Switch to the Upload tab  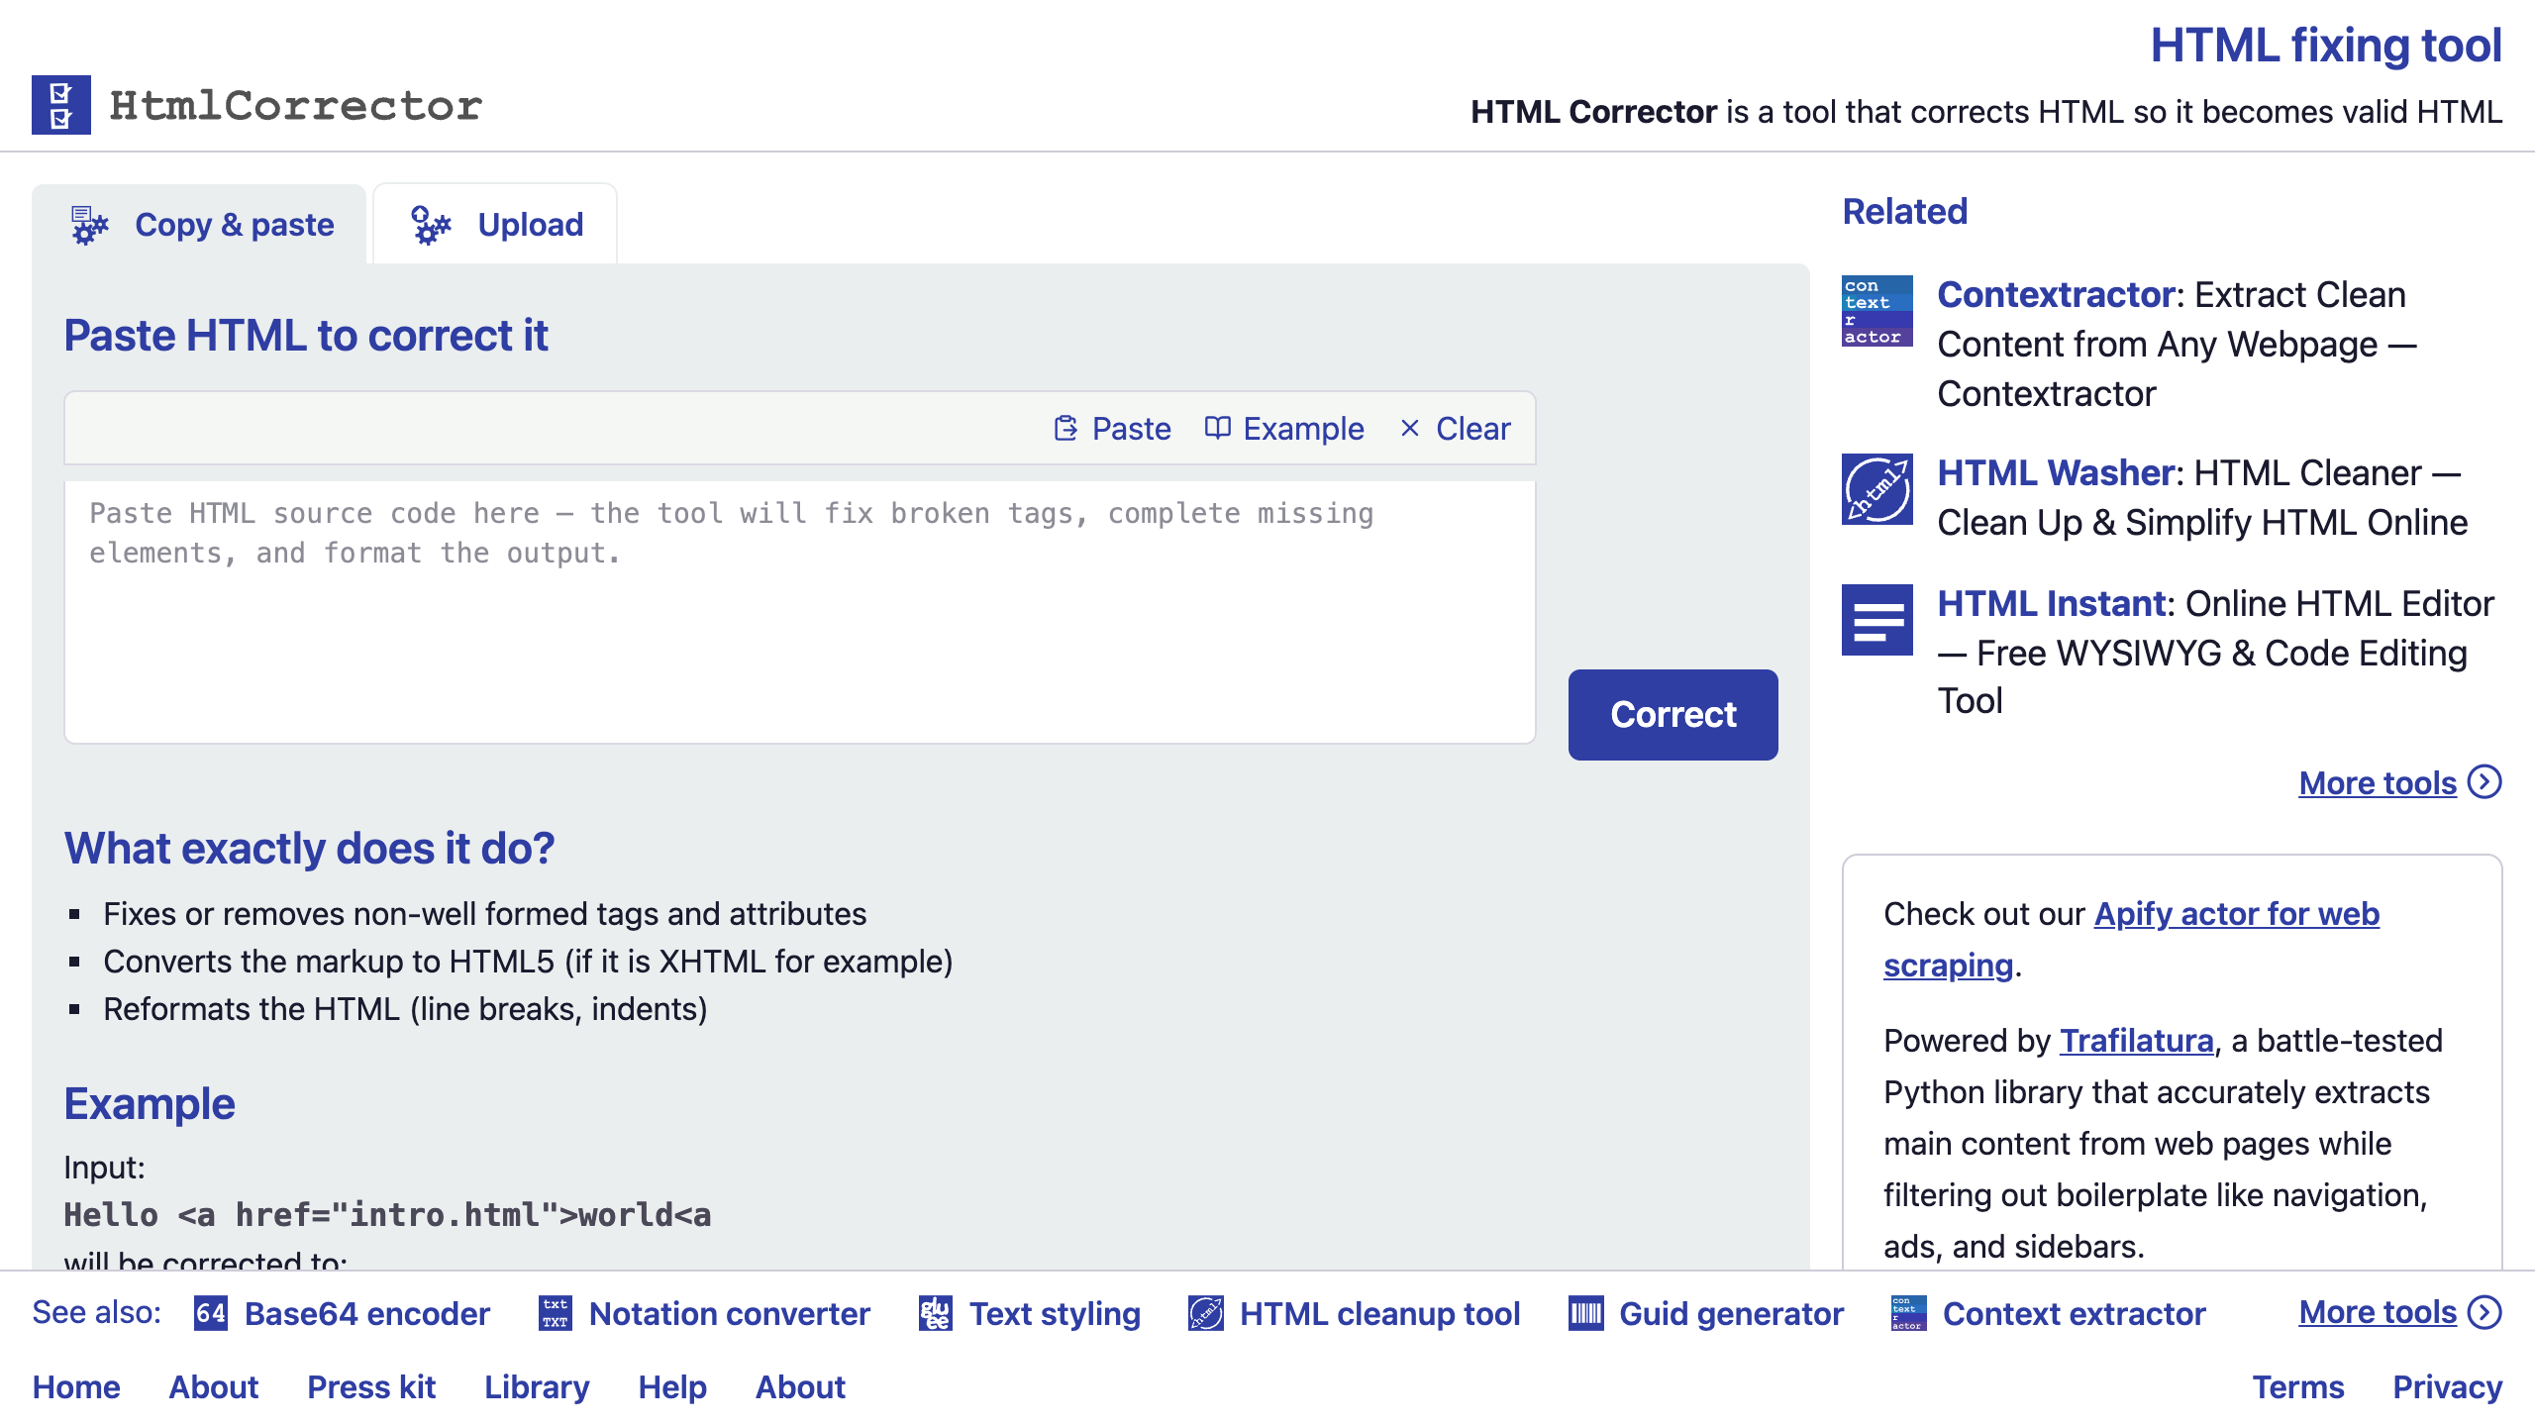[x=495, y=225]
